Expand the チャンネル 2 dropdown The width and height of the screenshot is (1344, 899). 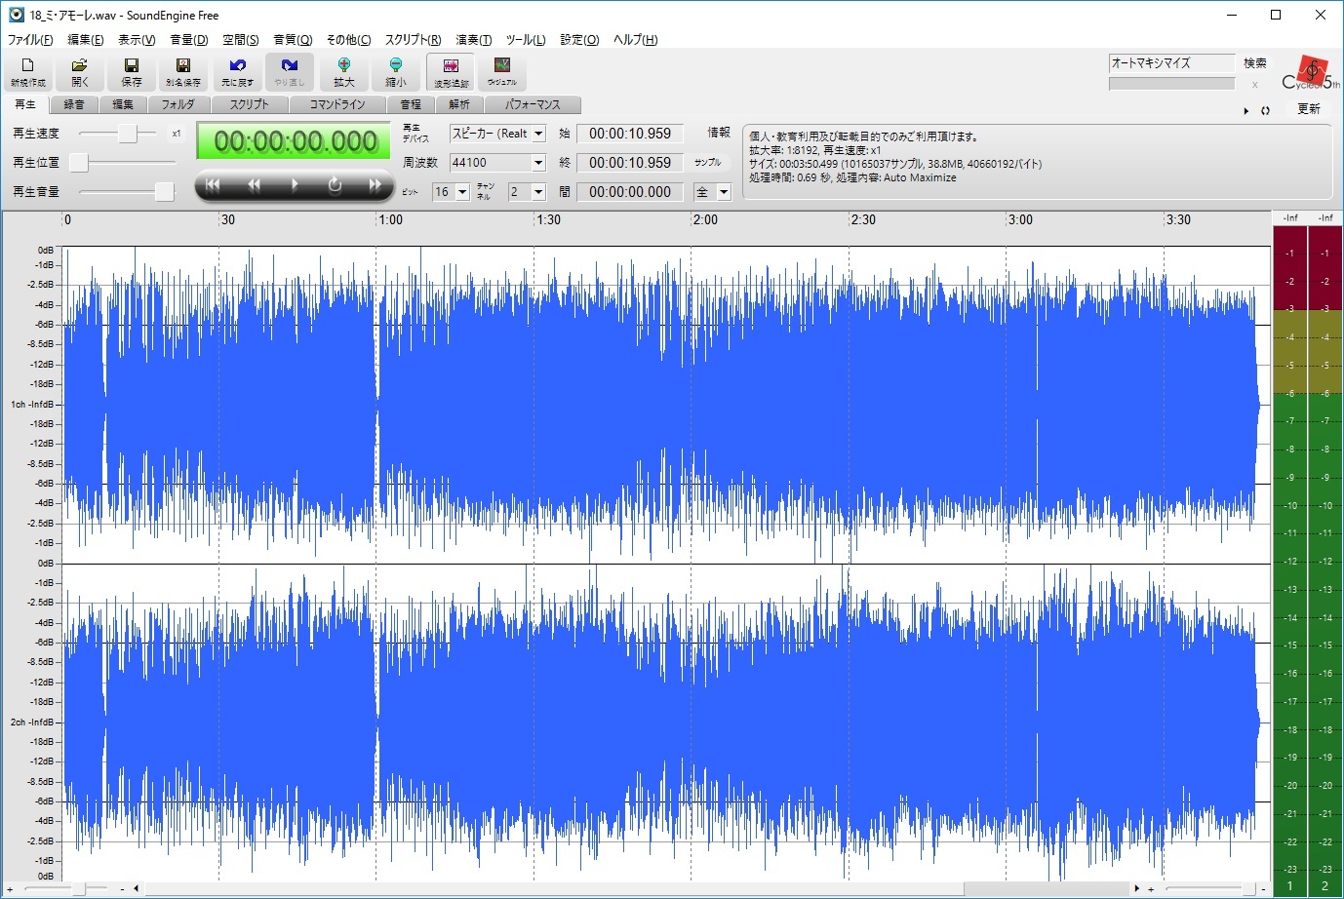coord(538,192)
